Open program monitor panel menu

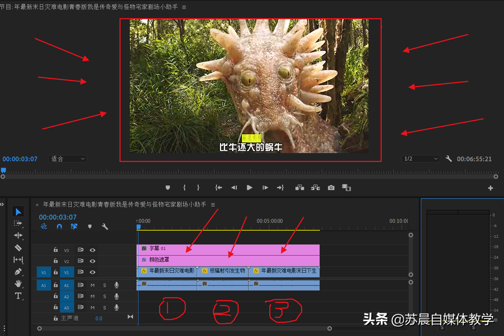[184, 7]
